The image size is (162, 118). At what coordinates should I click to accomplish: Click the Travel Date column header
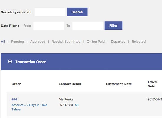(x=152, y=84)
